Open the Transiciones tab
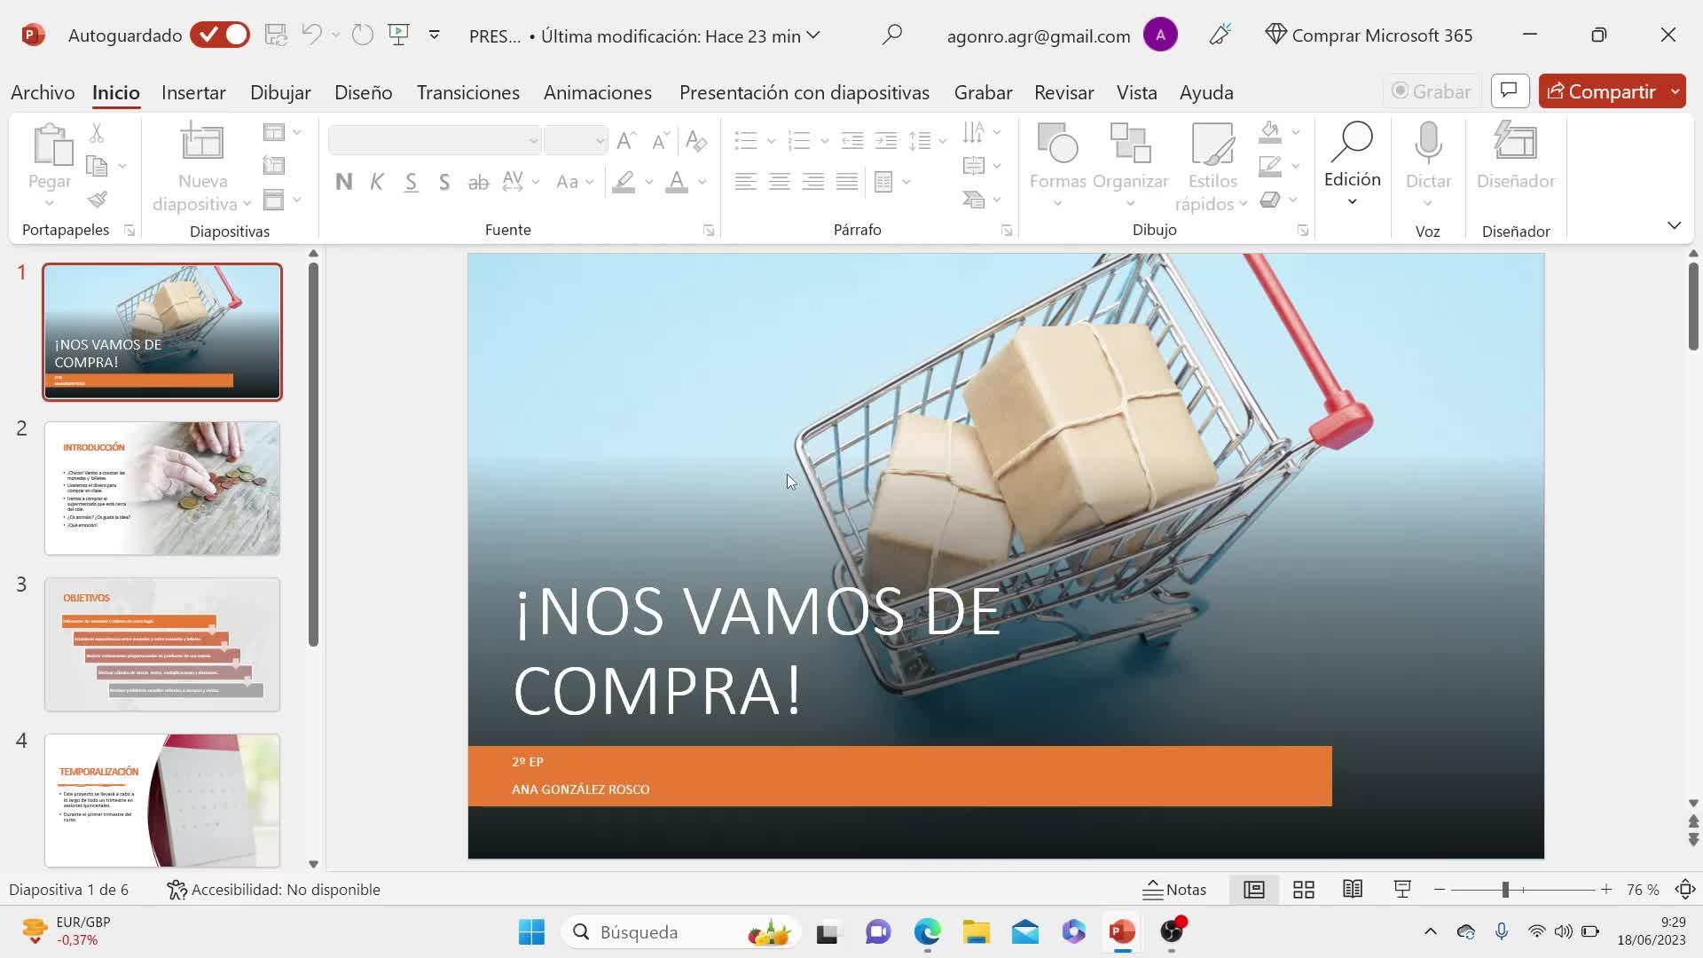Image resolution: width=1703 pixels, height=958 pixels. pyautogui.click(x=467, y=92)
